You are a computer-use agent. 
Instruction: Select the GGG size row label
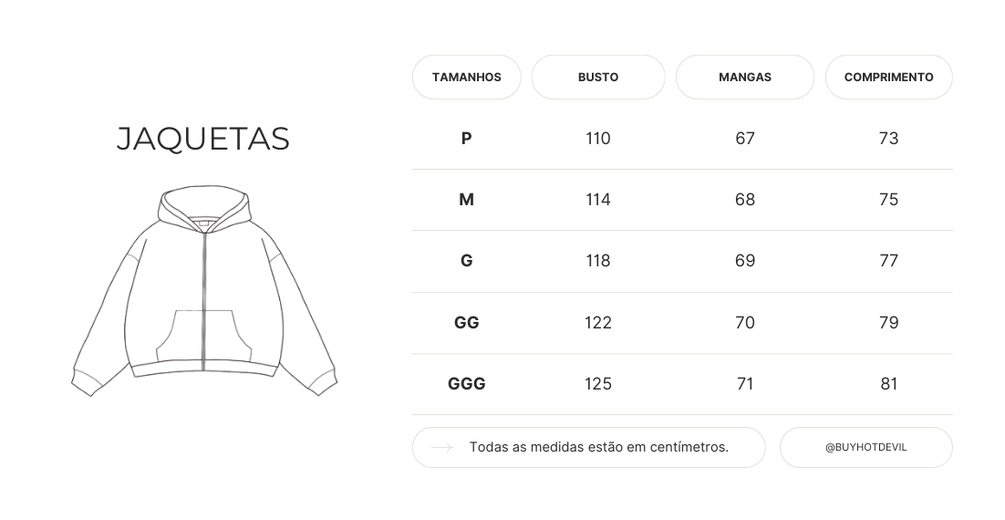click(x=466, y=384)
